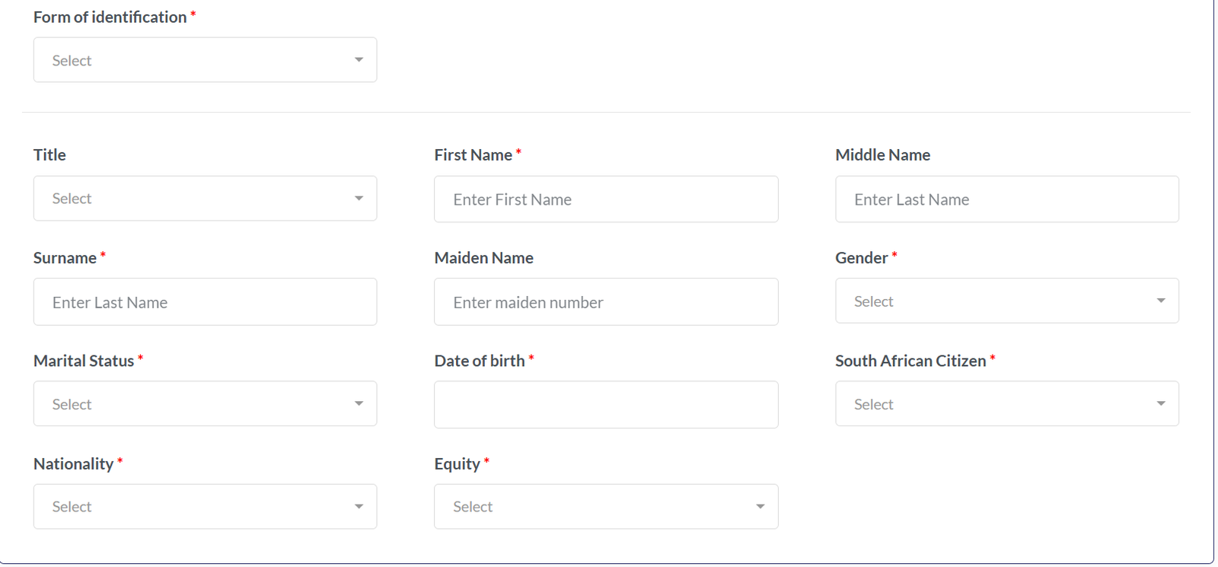Focus the Maiden Name input field
Screen dimensions: 1218x567
606,302
